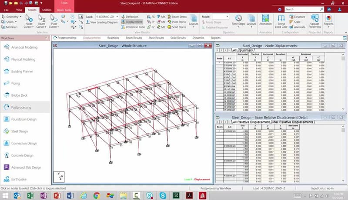Open Analytical Modeling workflow
This screenshot has width=348, height=200.
click(x=25, y=47)
